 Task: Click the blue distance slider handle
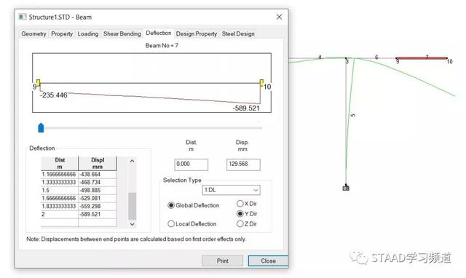coord(41,127)
